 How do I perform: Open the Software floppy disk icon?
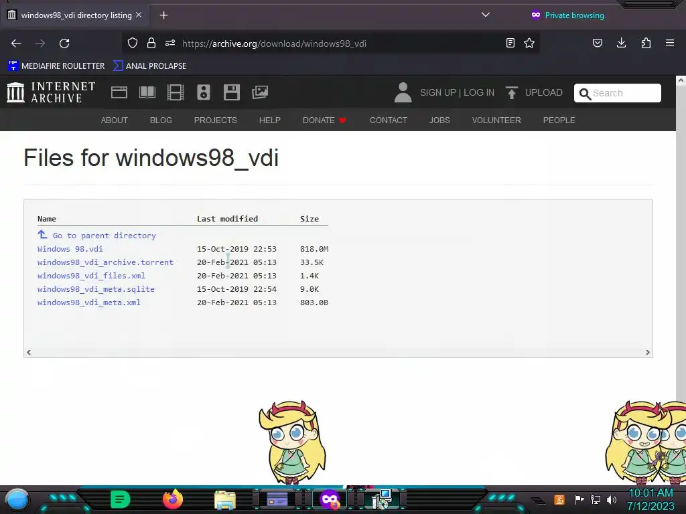pos(231,92)
